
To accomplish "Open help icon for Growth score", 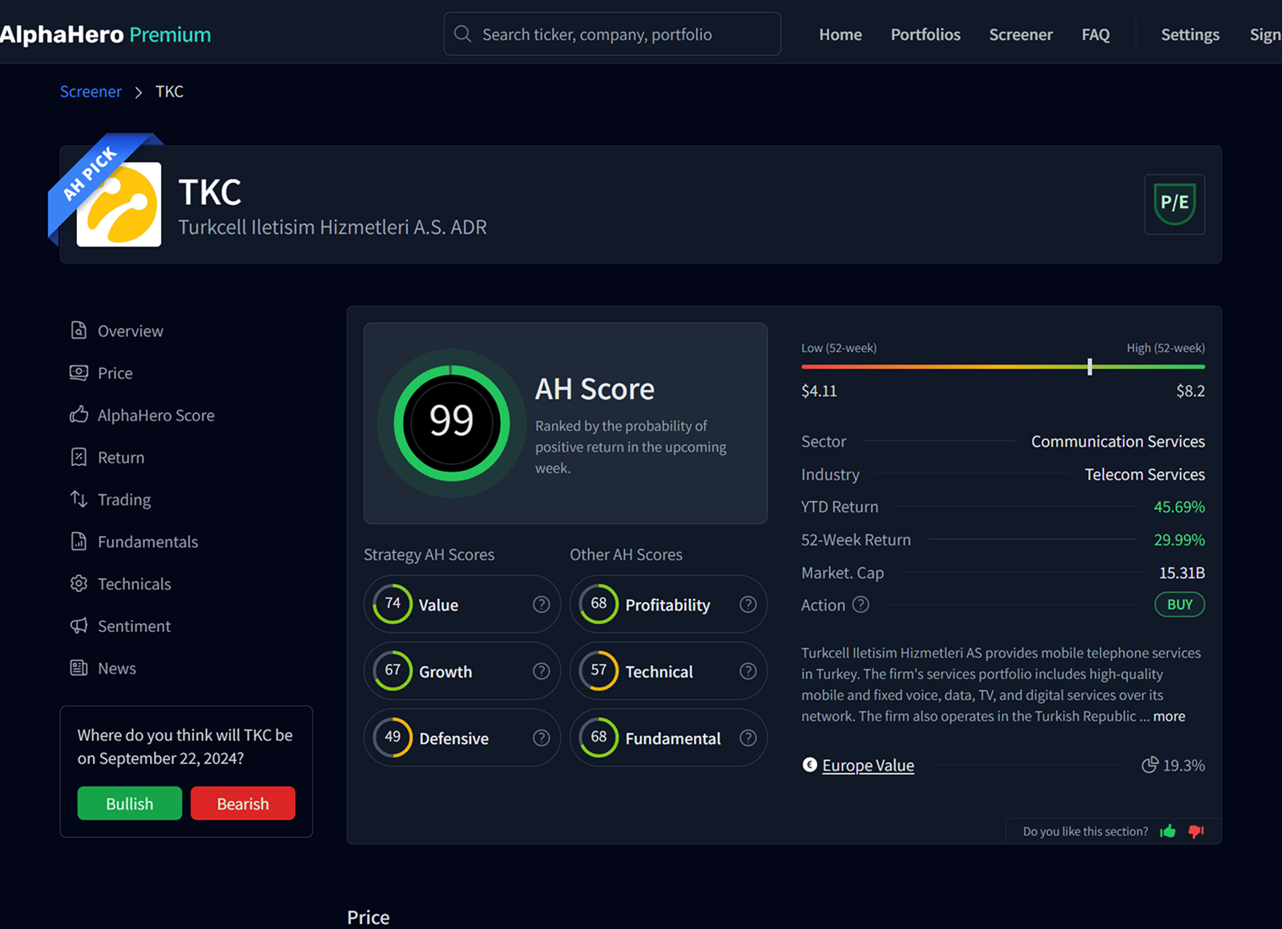I will click(x=542, y=671).
